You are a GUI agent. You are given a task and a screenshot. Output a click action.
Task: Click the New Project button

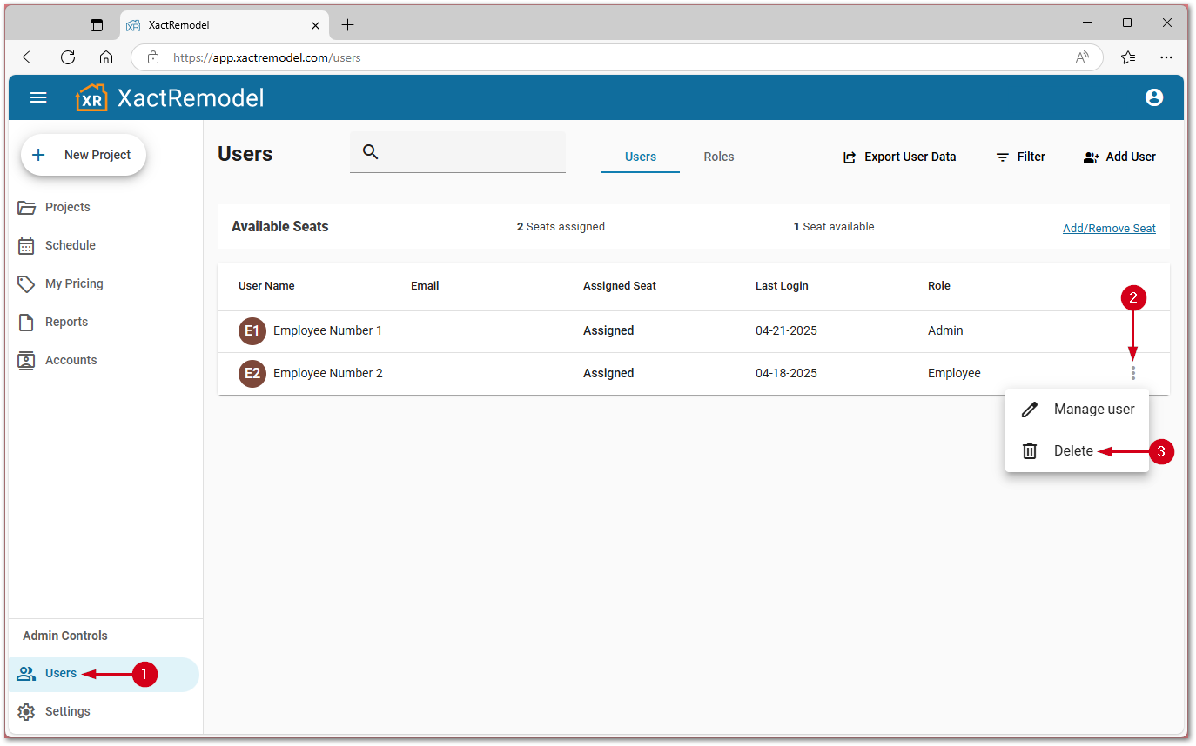tap(84, 155)
